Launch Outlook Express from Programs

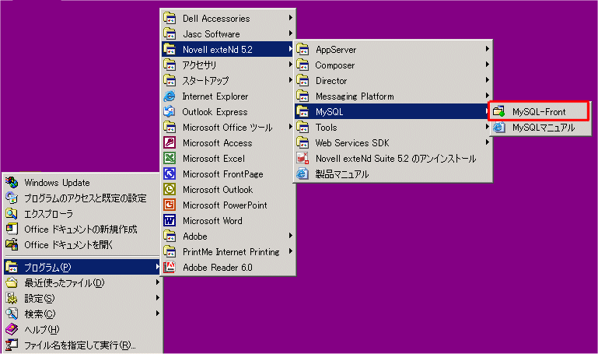pos(228,112)
